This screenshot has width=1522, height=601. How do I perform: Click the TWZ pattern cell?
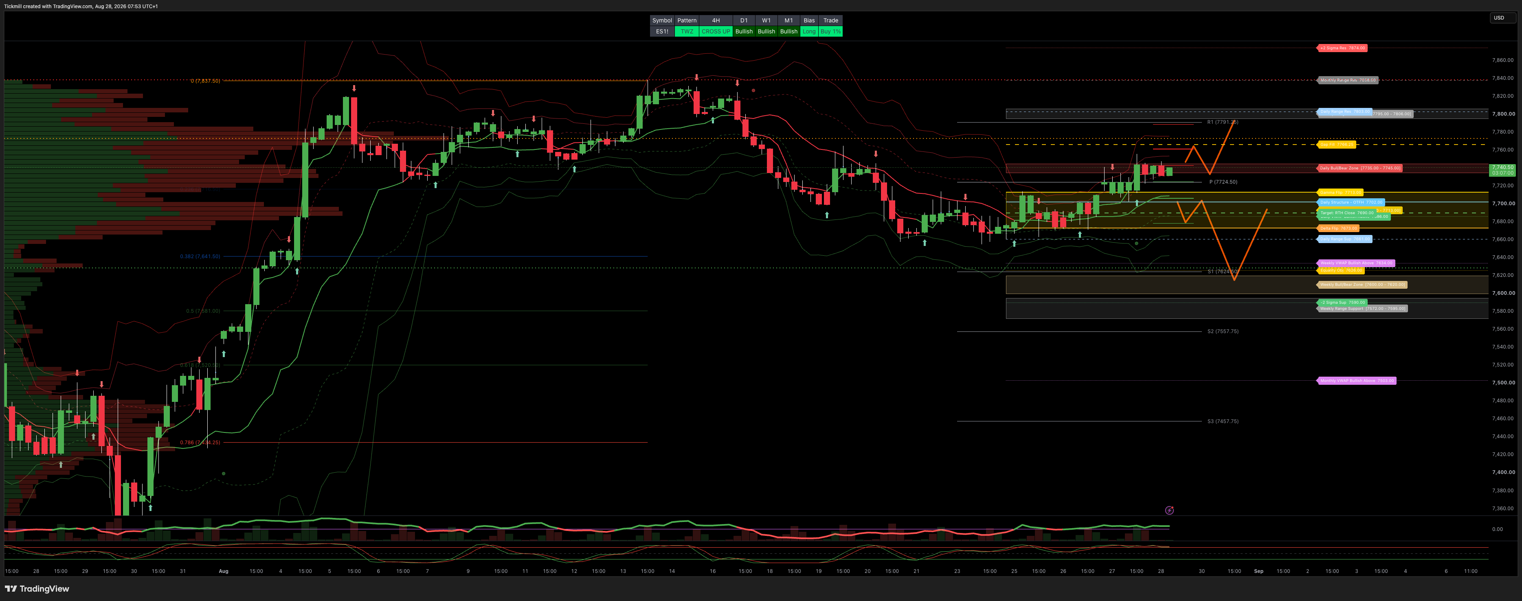click(687, 31)
